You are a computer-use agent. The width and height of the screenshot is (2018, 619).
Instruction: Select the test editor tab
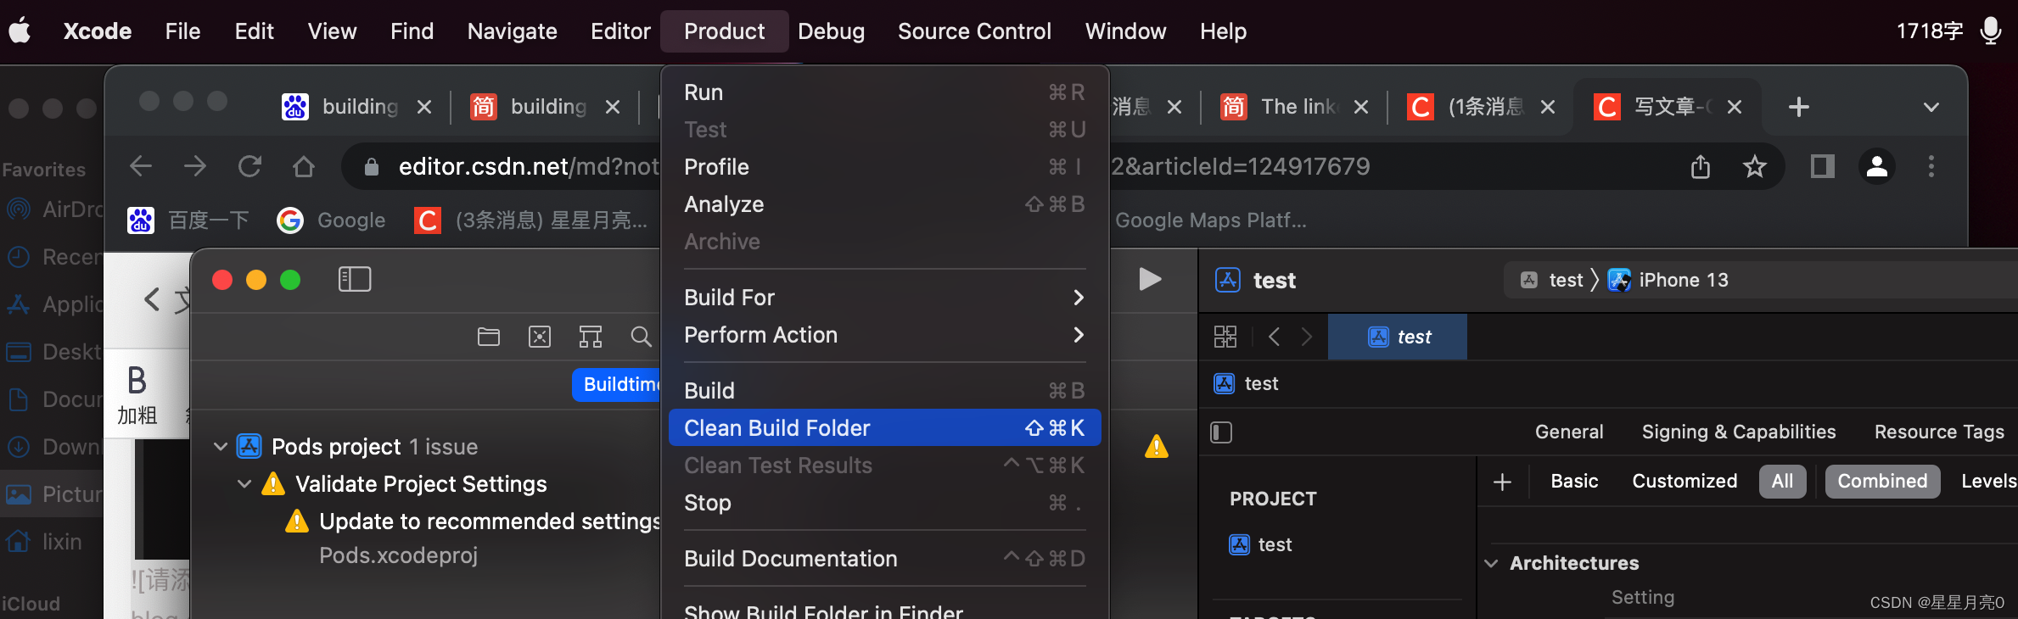point(1398,337)
